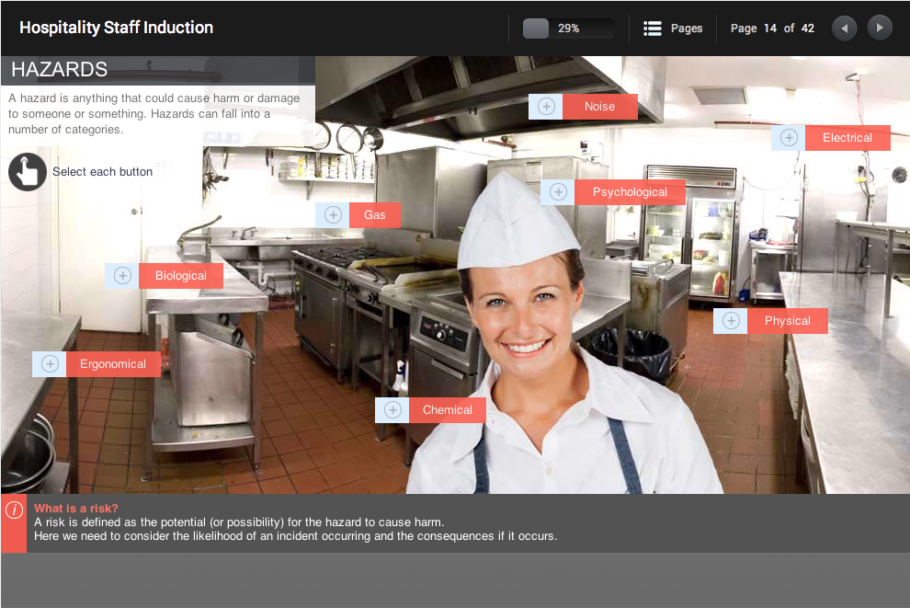The width and height of the screenshot is (910, 608).
Task: Open the Ergonomical hazard label
Action: tap(113, 364)
